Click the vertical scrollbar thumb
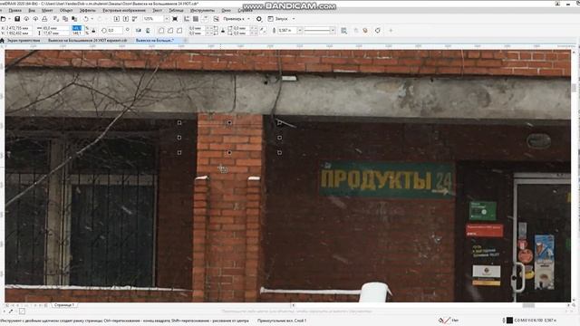This screenshot has width=580, height=326. pyautogui.click(x=574, y=88)
